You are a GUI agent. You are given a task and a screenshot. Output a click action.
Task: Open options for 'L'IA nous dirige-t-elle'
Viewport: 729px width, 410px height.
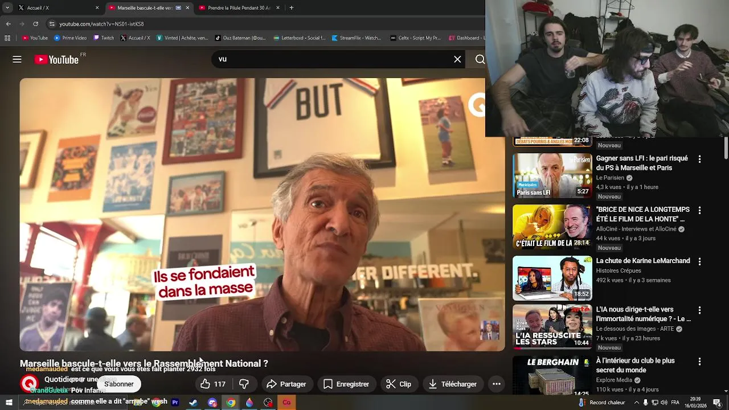point(699,310)
